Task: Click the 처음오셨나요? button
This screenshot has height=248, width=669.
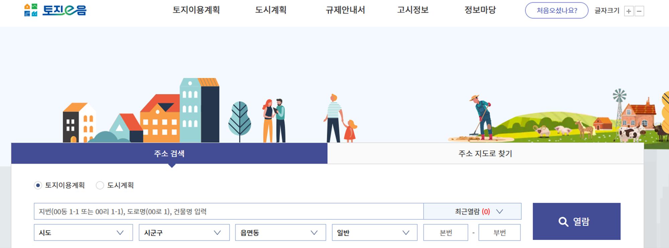Action: (x=557, y=10)
